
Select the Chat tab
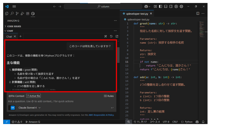click(9, 36)
